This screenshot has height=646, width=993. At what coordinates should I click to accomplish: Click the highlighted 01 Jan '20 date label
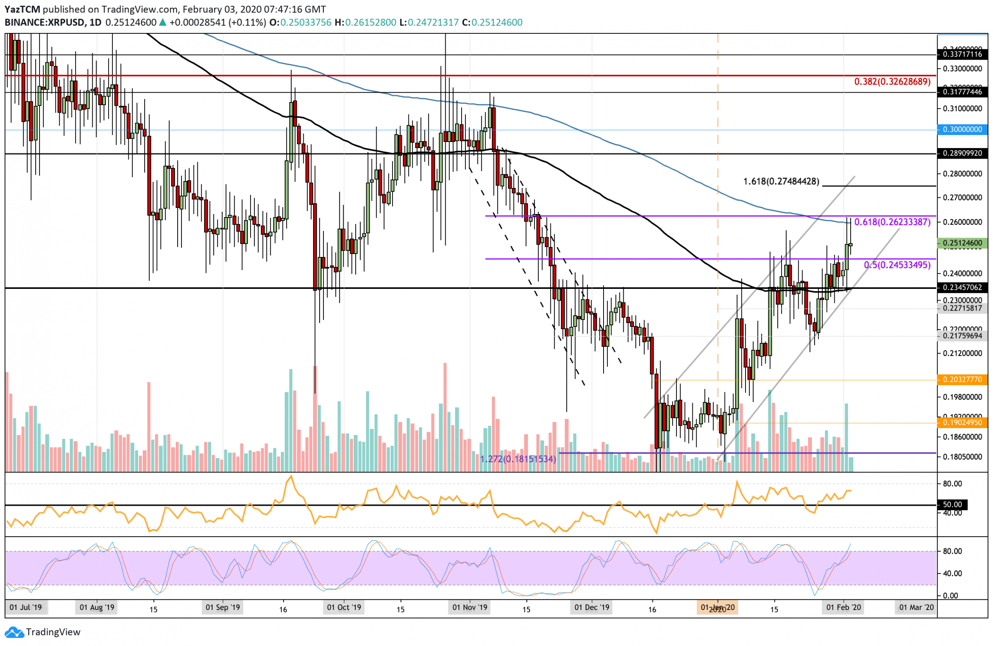click(x=717, y=608)
